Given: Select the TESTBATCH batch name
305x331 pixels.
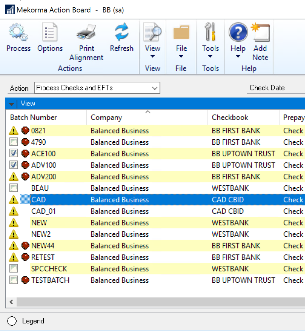Looking at the screenshot, I should 50,280.
